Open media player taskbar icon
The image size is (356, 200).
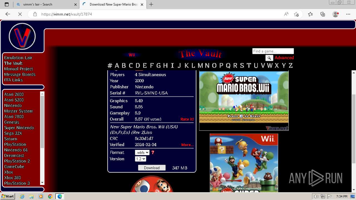[41, 196]
